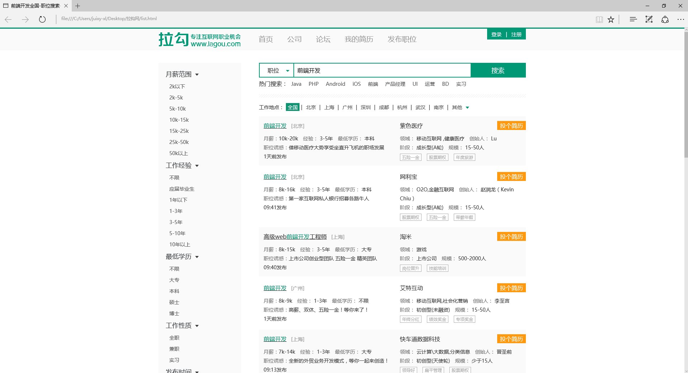688x373 pixels.
Task: Click the 拉勾 logo
Action: coord(199,39)
